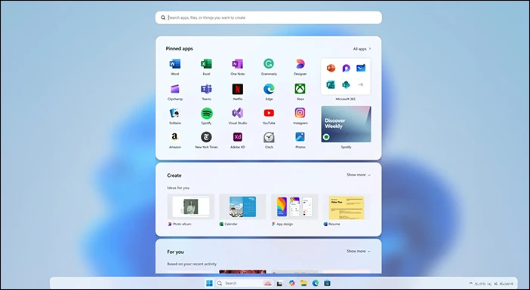The image size is (530, 290).
Task: Open Publisher icon in Microsoft 365 folder
Action: tap(331, 84)
